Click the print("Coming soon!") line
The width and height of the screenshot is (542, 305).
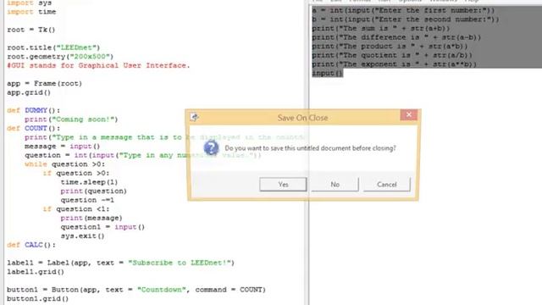coord(71,119)
